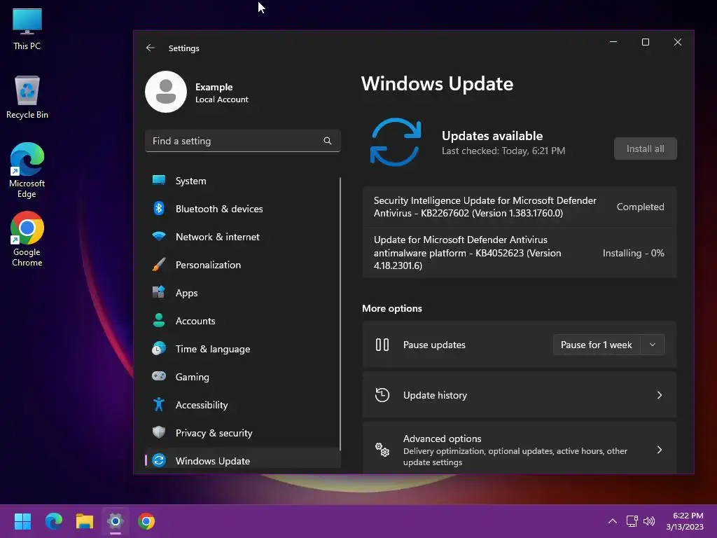This screenshot has width=717, height=538.
Task: Click the Network wifi icon in sidebar
Action: [159, 237]
